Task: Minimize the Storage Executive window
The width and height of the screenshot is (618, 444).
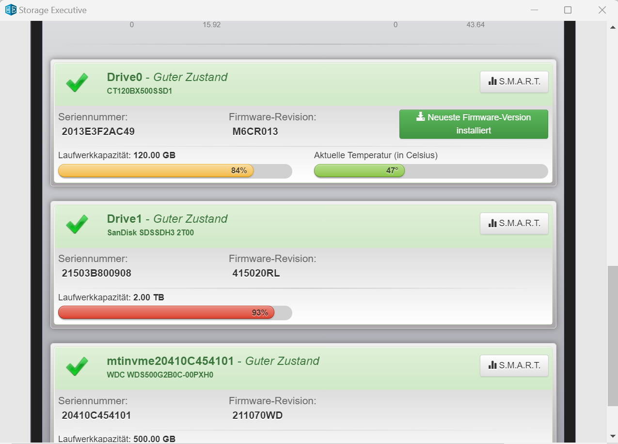Action: pos(534,10)
